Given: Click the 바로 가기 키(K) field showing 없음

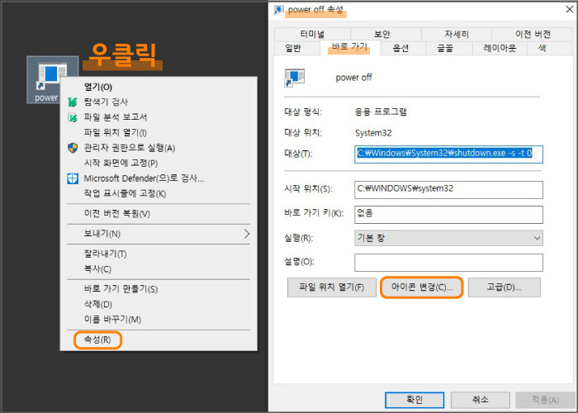Looking at the screenshot, I should pyautogui.click(x=448, y=214).
